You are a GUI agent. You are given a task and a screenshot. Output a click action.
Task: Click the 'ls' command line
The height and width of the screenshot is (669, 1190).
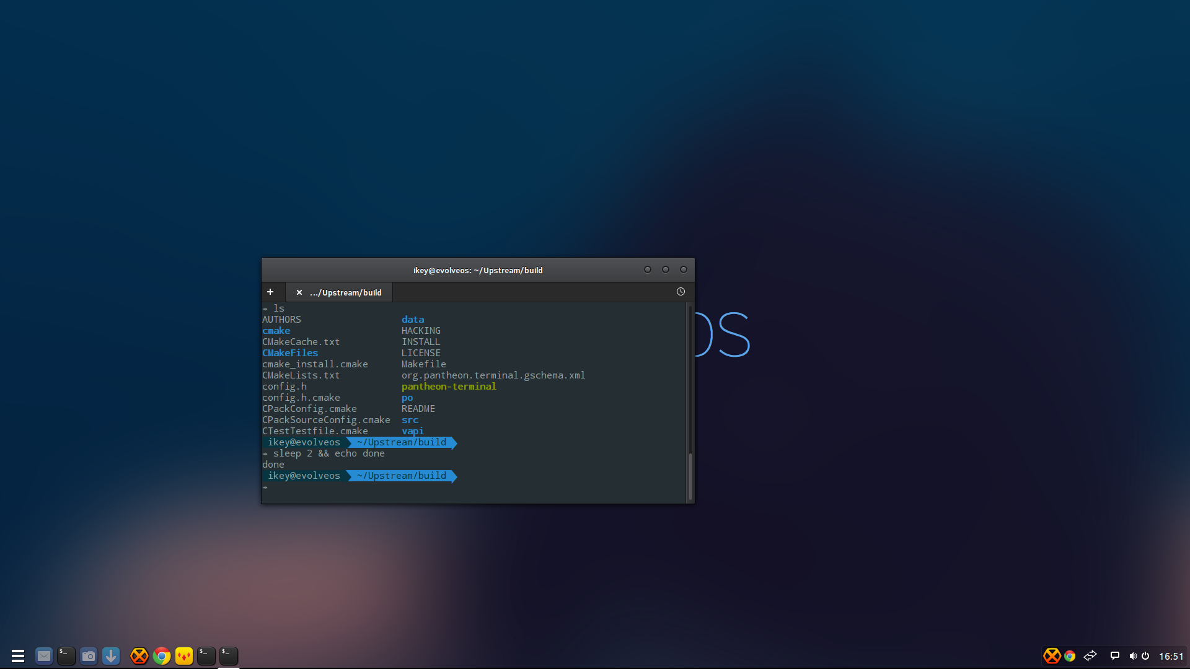click(x=279, y=308)
